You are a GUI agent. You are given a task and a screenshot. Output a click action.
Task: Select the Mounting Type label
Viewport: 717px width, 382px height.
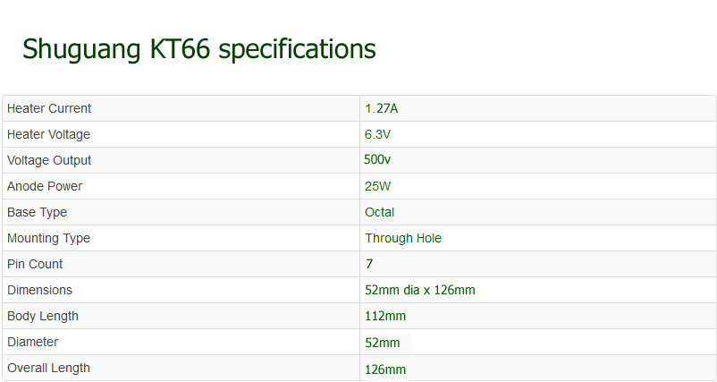48,238
